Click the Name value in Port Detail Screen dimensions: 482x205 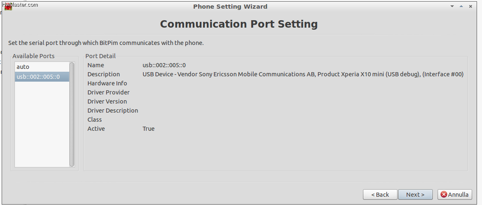pyautogui.click(x=164, y=65)
